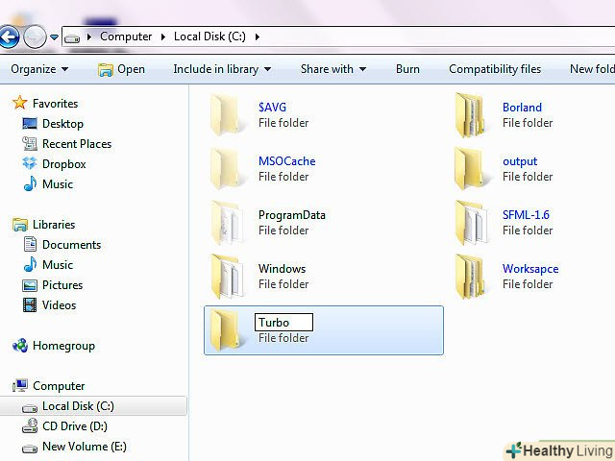Expand the arrow before Computer in the address bar
The height and width of the screenshot is (461, 615).
point(89,36)
